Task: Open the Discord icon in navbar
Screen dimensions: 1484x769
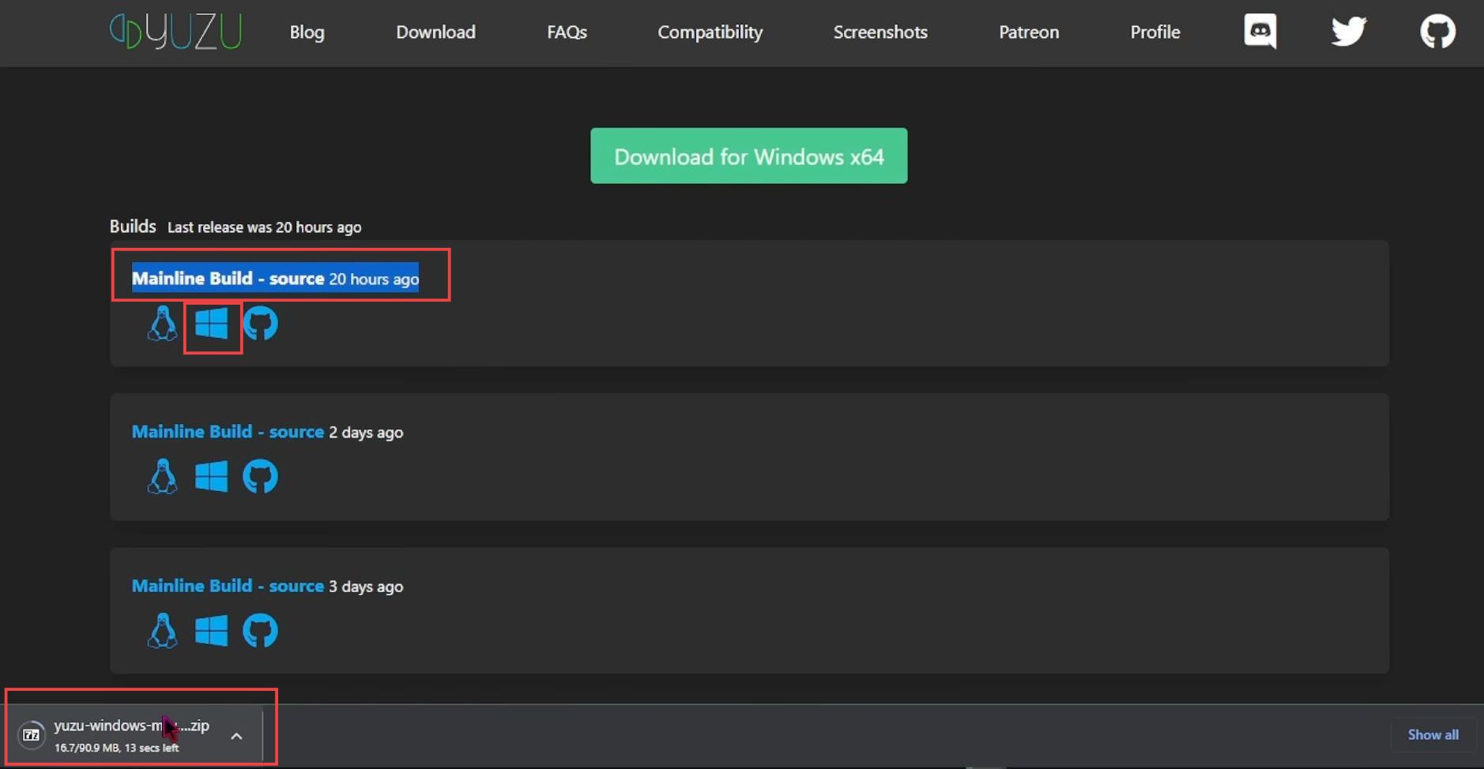Action: [x=1260, y=32]
